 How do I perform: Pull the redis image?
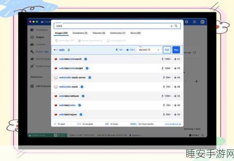pyautogui.click(x=167, y=50)
